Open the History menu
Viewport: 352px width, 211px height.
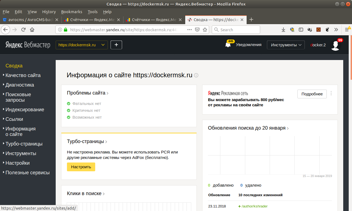point(49,12)
